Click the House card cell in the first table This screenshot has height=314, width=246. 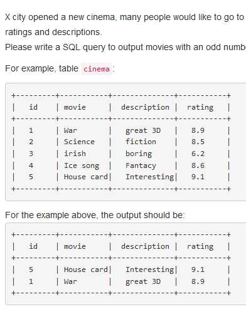coord(86,177)
